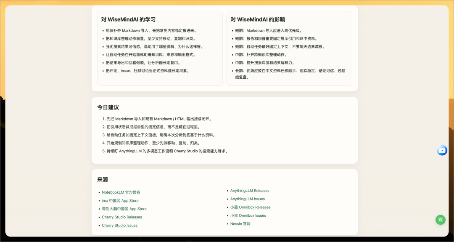Open the AnythingLLM Releases link
Image resolution: width=454 pixels, height=242 pixels.
tap(250, 191)
